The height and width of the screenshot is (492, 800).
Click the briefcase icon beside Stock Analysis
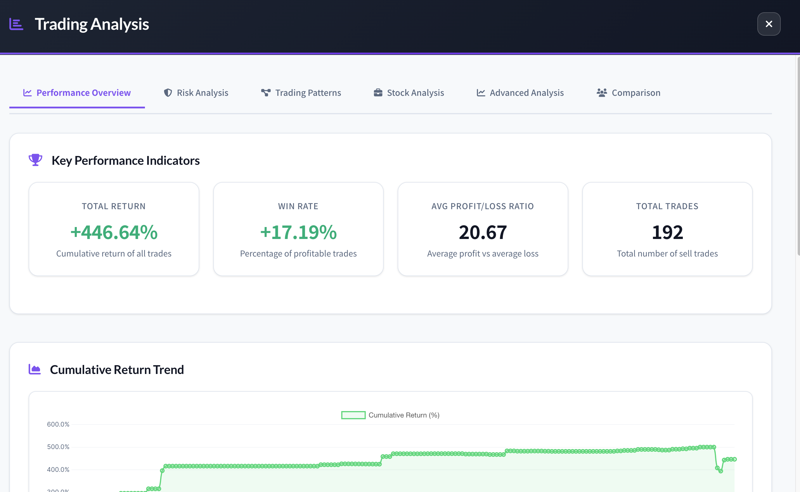[x=378, y=93]
